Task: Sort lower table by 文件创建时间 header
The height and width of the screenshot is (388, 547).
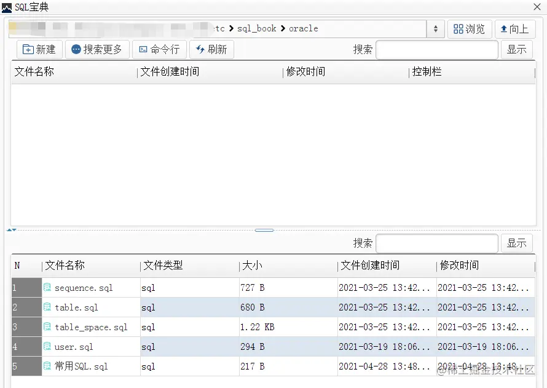Action: 387,266
